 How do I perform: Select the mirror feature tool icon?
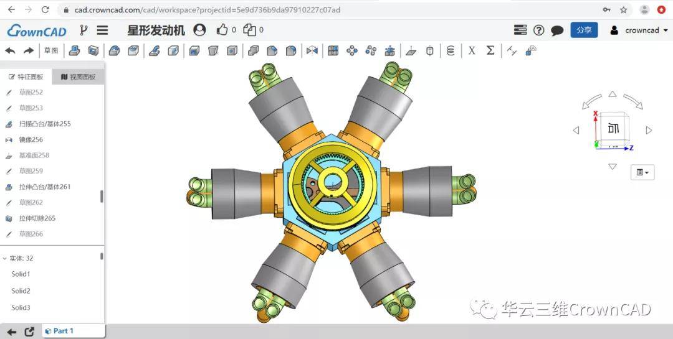click(x=312, y=50)
